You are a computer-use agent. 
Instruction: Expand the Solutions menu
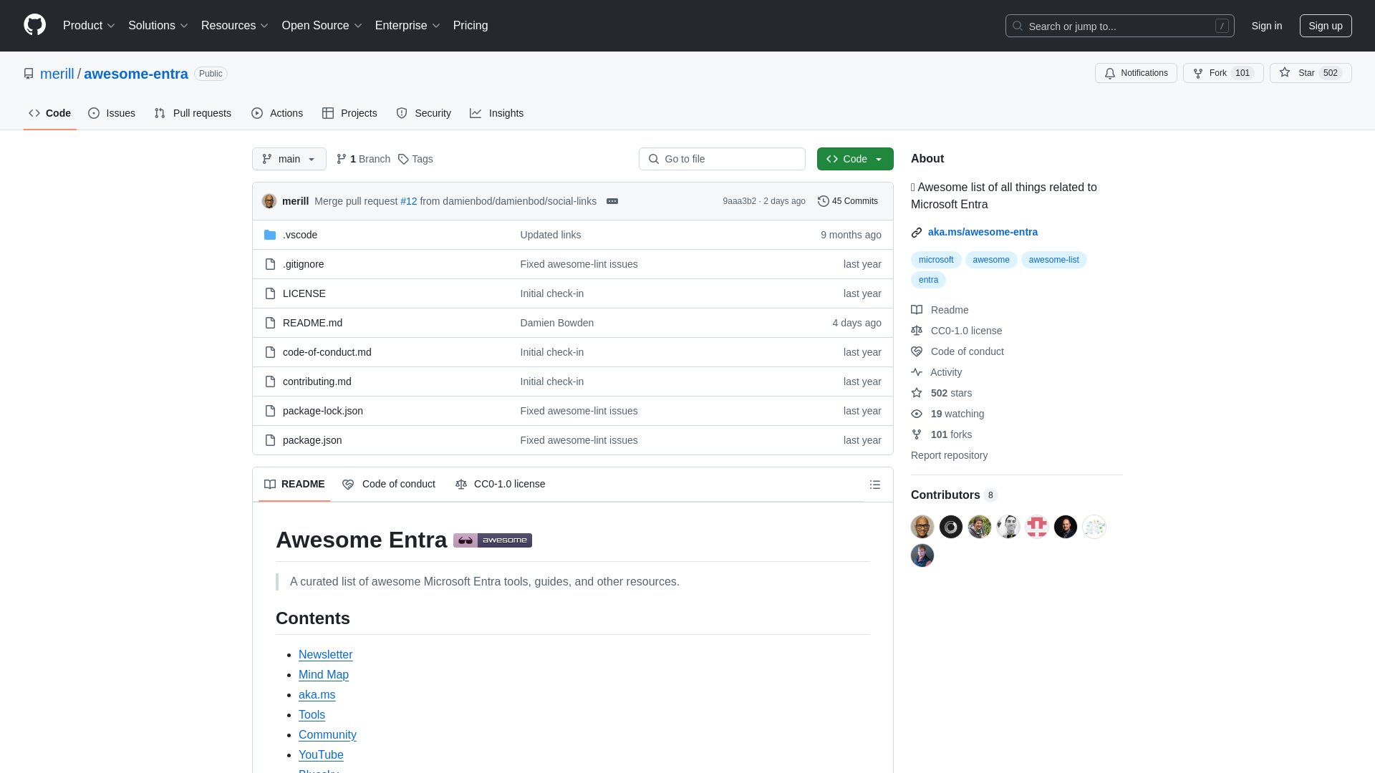pos(158,26)
